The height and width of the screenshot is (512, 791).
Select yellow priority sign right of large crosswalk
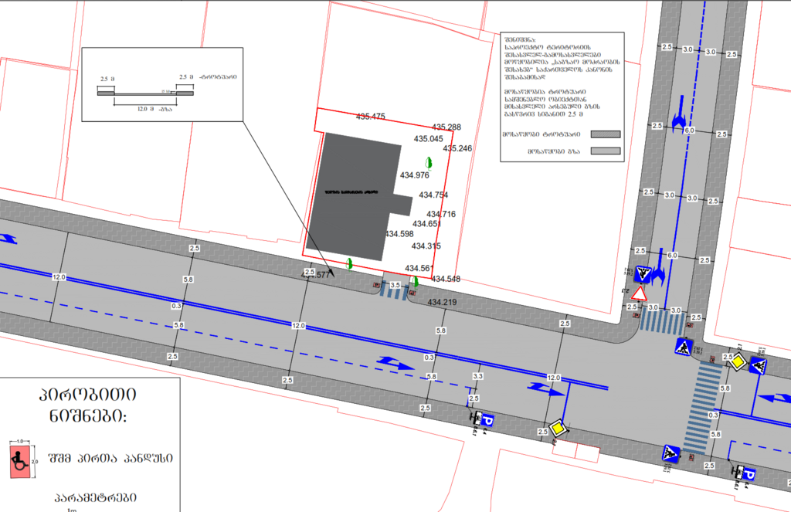tap(738, 362)
